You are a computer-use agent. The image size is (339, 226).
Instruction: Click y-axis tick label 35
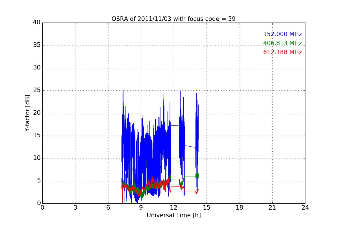(x=37, y=45)
